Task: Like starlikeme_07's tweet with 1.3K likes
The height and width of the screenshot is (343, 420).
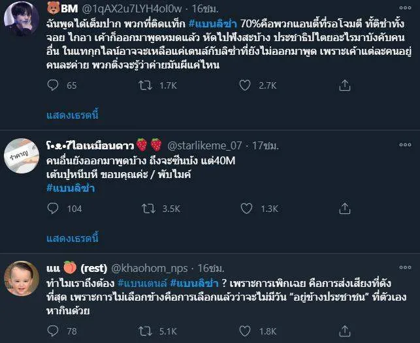Action: (246, 209)
